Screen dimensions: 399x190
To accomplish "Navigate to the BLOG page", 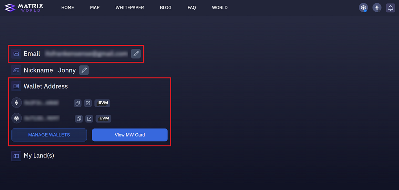I will 165,8.
